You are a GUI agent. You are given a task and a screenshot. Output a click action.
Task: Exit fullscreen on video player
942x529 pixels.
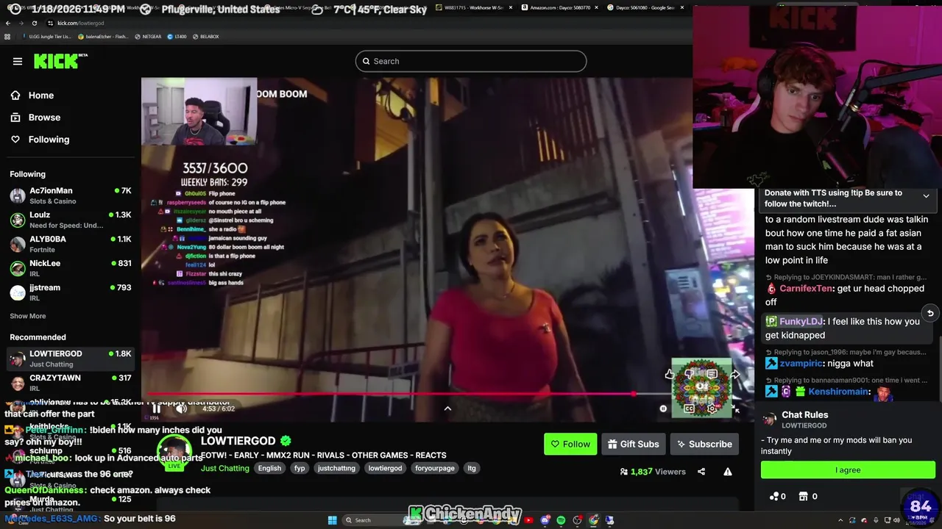[x=735, y=409]
